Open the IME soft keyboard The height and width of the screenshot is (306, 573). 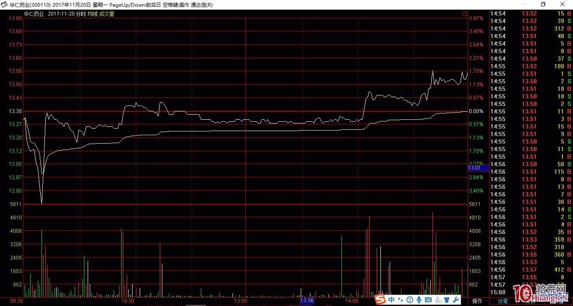point(428,300)
